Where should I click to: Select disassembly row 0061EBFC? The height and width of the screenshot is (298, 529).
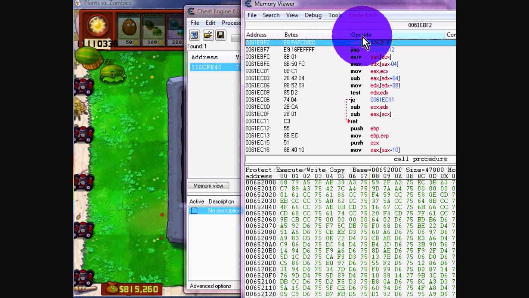[350, 57]
